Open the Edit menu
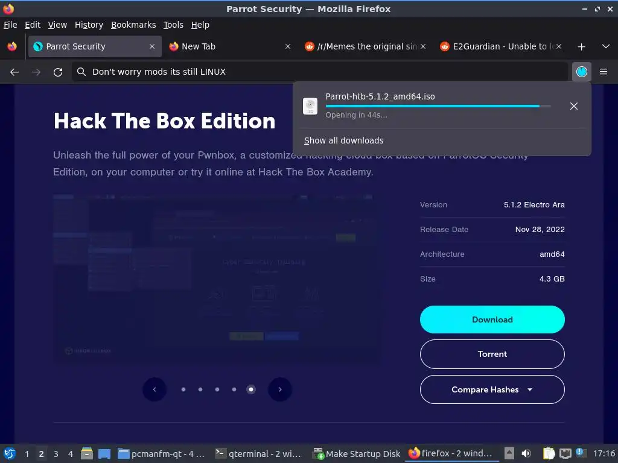The height and width of the screenshot is (463, 618). coord(33,25)
